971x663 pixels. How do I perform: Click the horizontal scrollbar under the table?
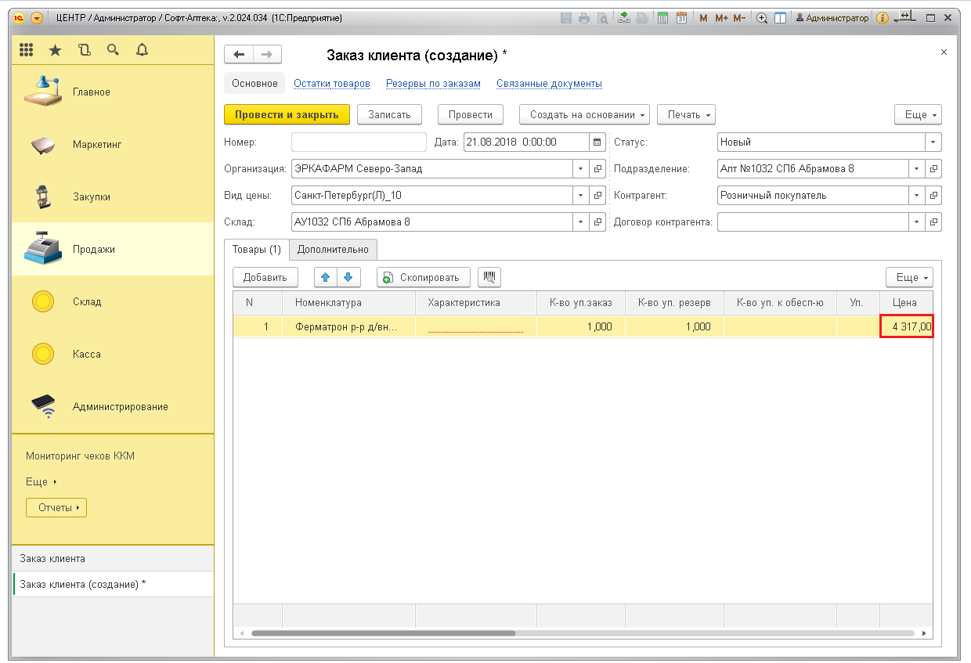click(384, 633)
